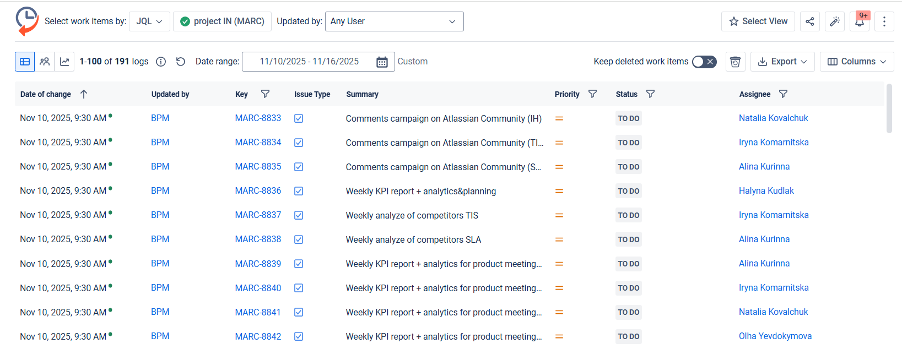Open the deleted items trash icon

click(x=735, y=62)
